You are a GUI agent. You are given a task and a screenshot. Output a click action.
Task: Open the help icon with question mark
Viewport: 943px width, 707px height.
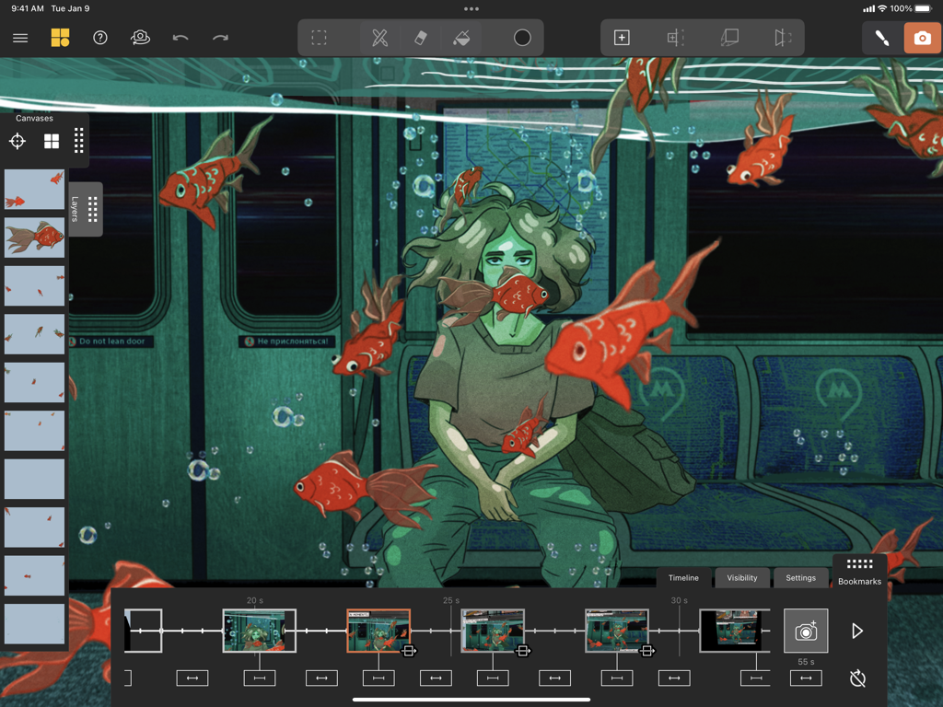(99, 38)
